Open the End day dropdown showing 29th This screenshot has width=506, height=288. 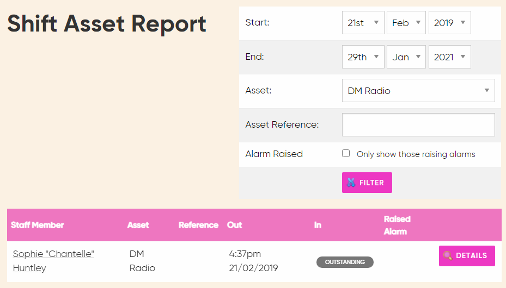point(363,57)
